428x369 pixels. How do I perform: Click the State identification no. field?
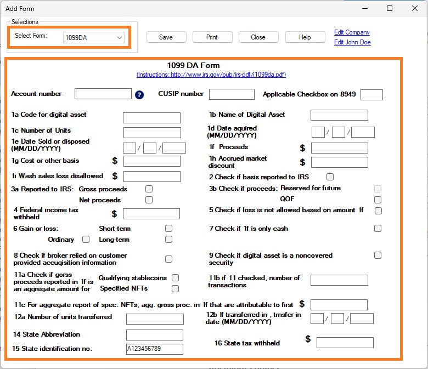154,349
